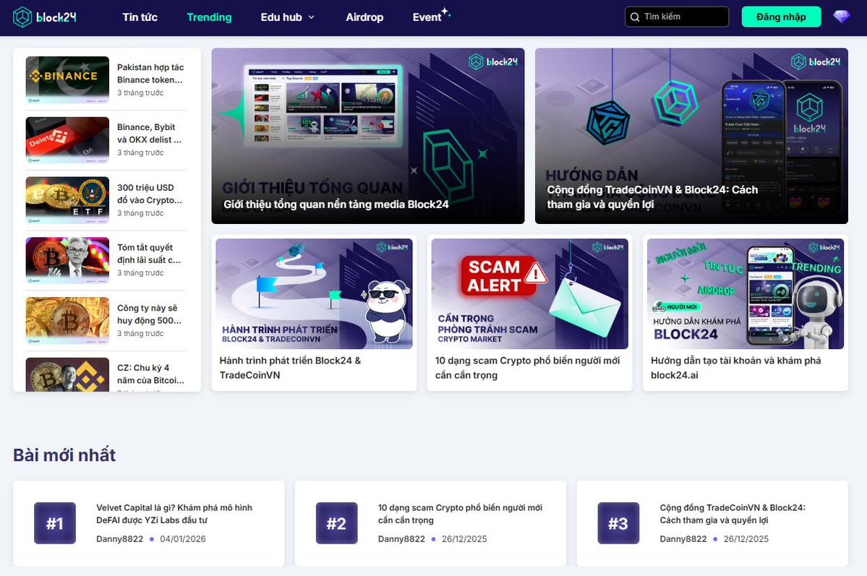Open '300 triệu USD đổ vào Crypto' headline

[x=149, y=194]
